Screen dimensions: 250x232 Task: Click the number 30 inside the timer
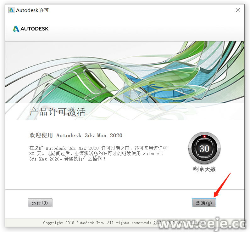204,149
